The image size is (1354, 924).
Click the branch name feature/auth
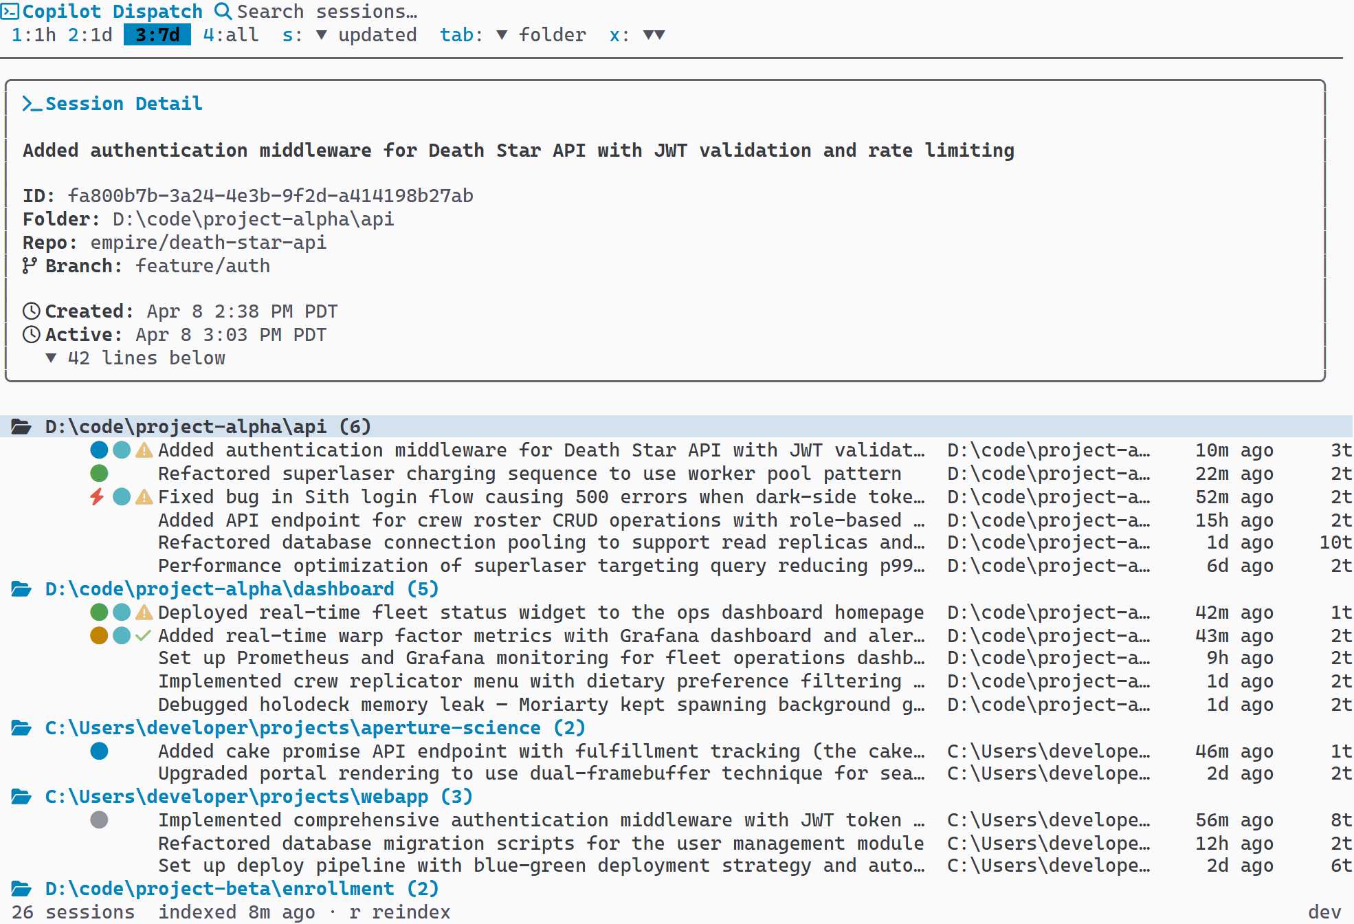(203, 266)
